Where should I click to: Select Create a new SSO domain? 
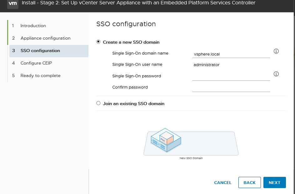point(99,42)
